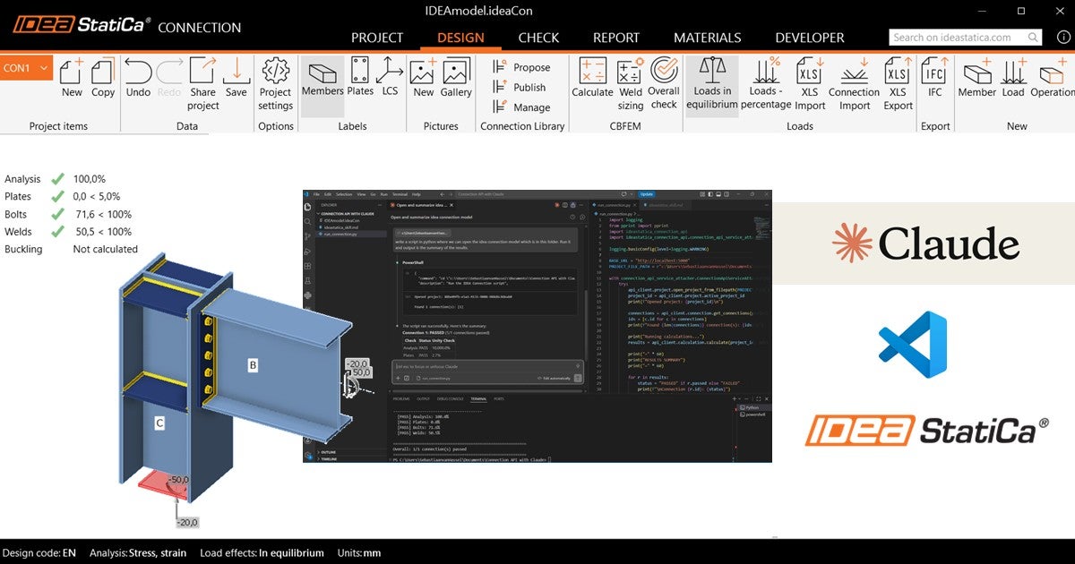Click Plates 0,0 < 5,0% result

[63, 196]
